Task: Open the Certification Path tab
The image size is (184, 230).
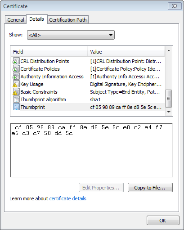Action: click(68, 20)
